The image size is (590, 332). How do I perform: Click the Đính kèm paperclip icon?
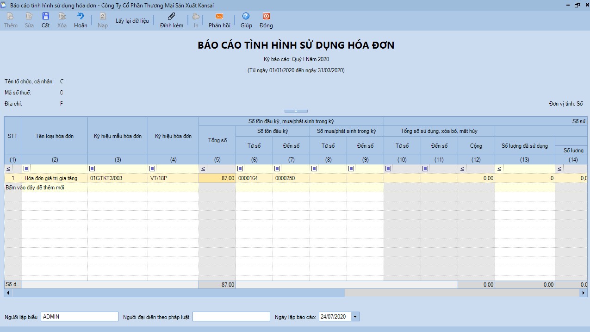[x=172, y=17]
